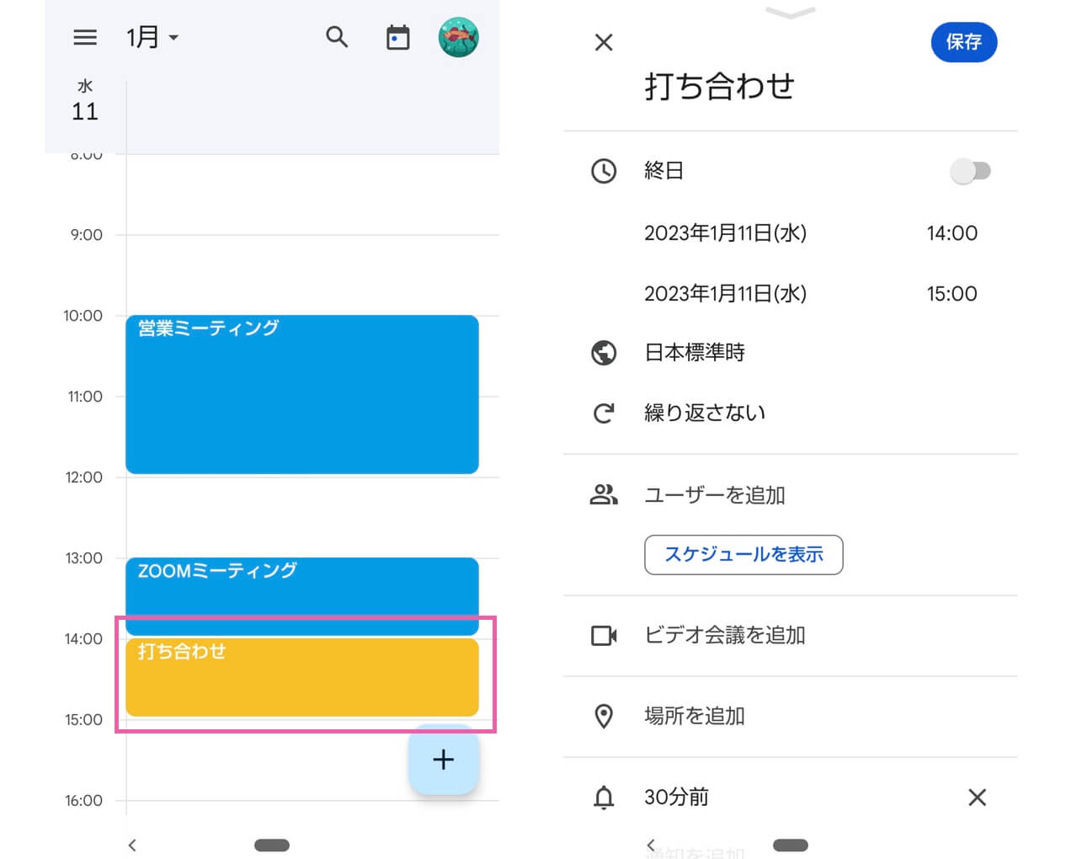
Task: Click the notification bell icon
Action: coord(604,797)
